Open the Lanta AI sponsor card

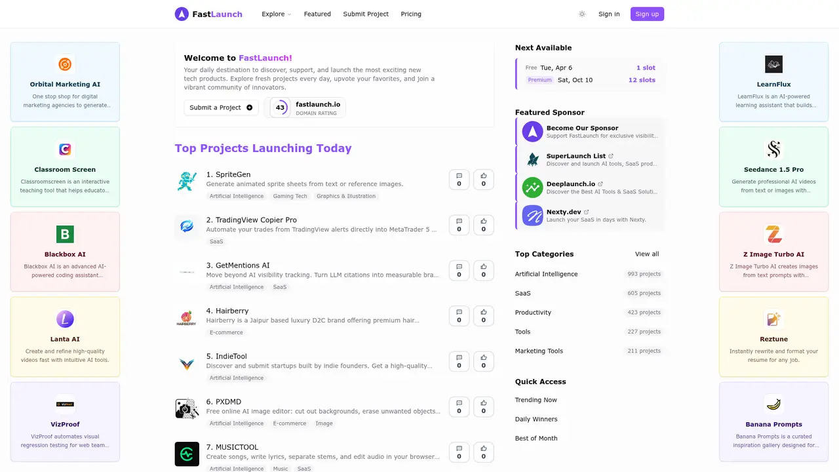point(65,337)
